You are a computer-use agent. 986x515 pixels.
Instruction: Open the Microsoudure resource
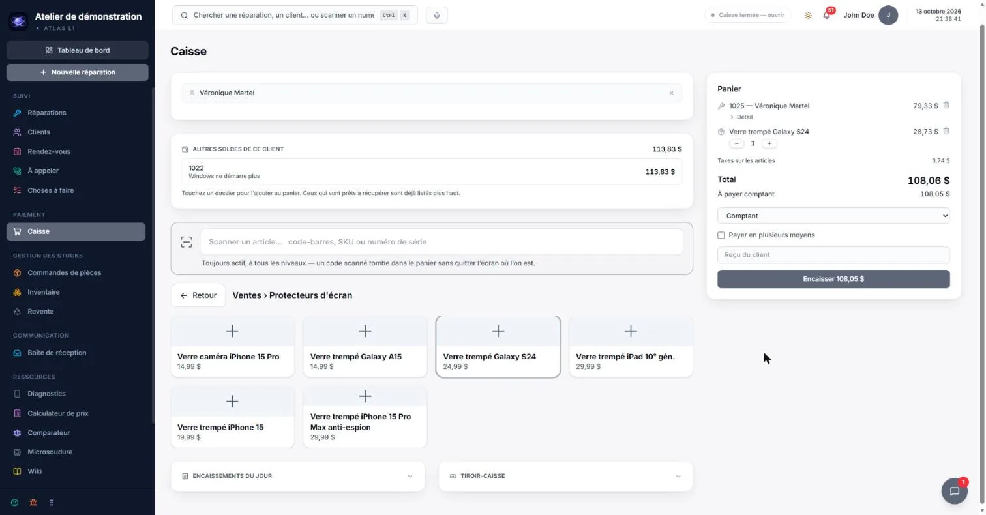76,452
